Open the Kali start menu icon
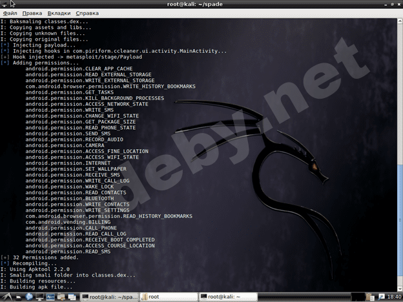 tap(6, 297)
